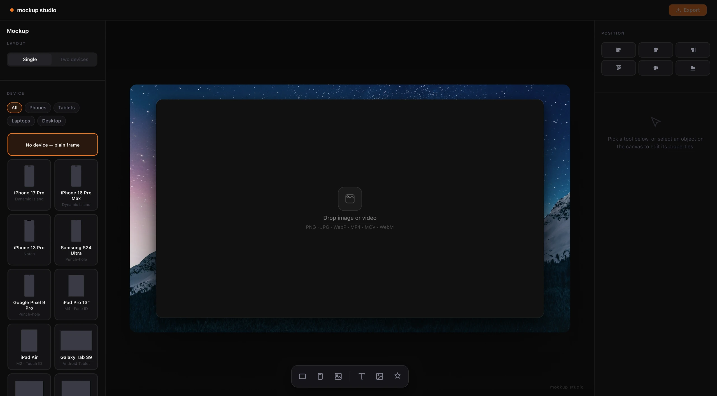
Task: Choose the iPhone 16 Pro Max device card
Action: point(76,185)
